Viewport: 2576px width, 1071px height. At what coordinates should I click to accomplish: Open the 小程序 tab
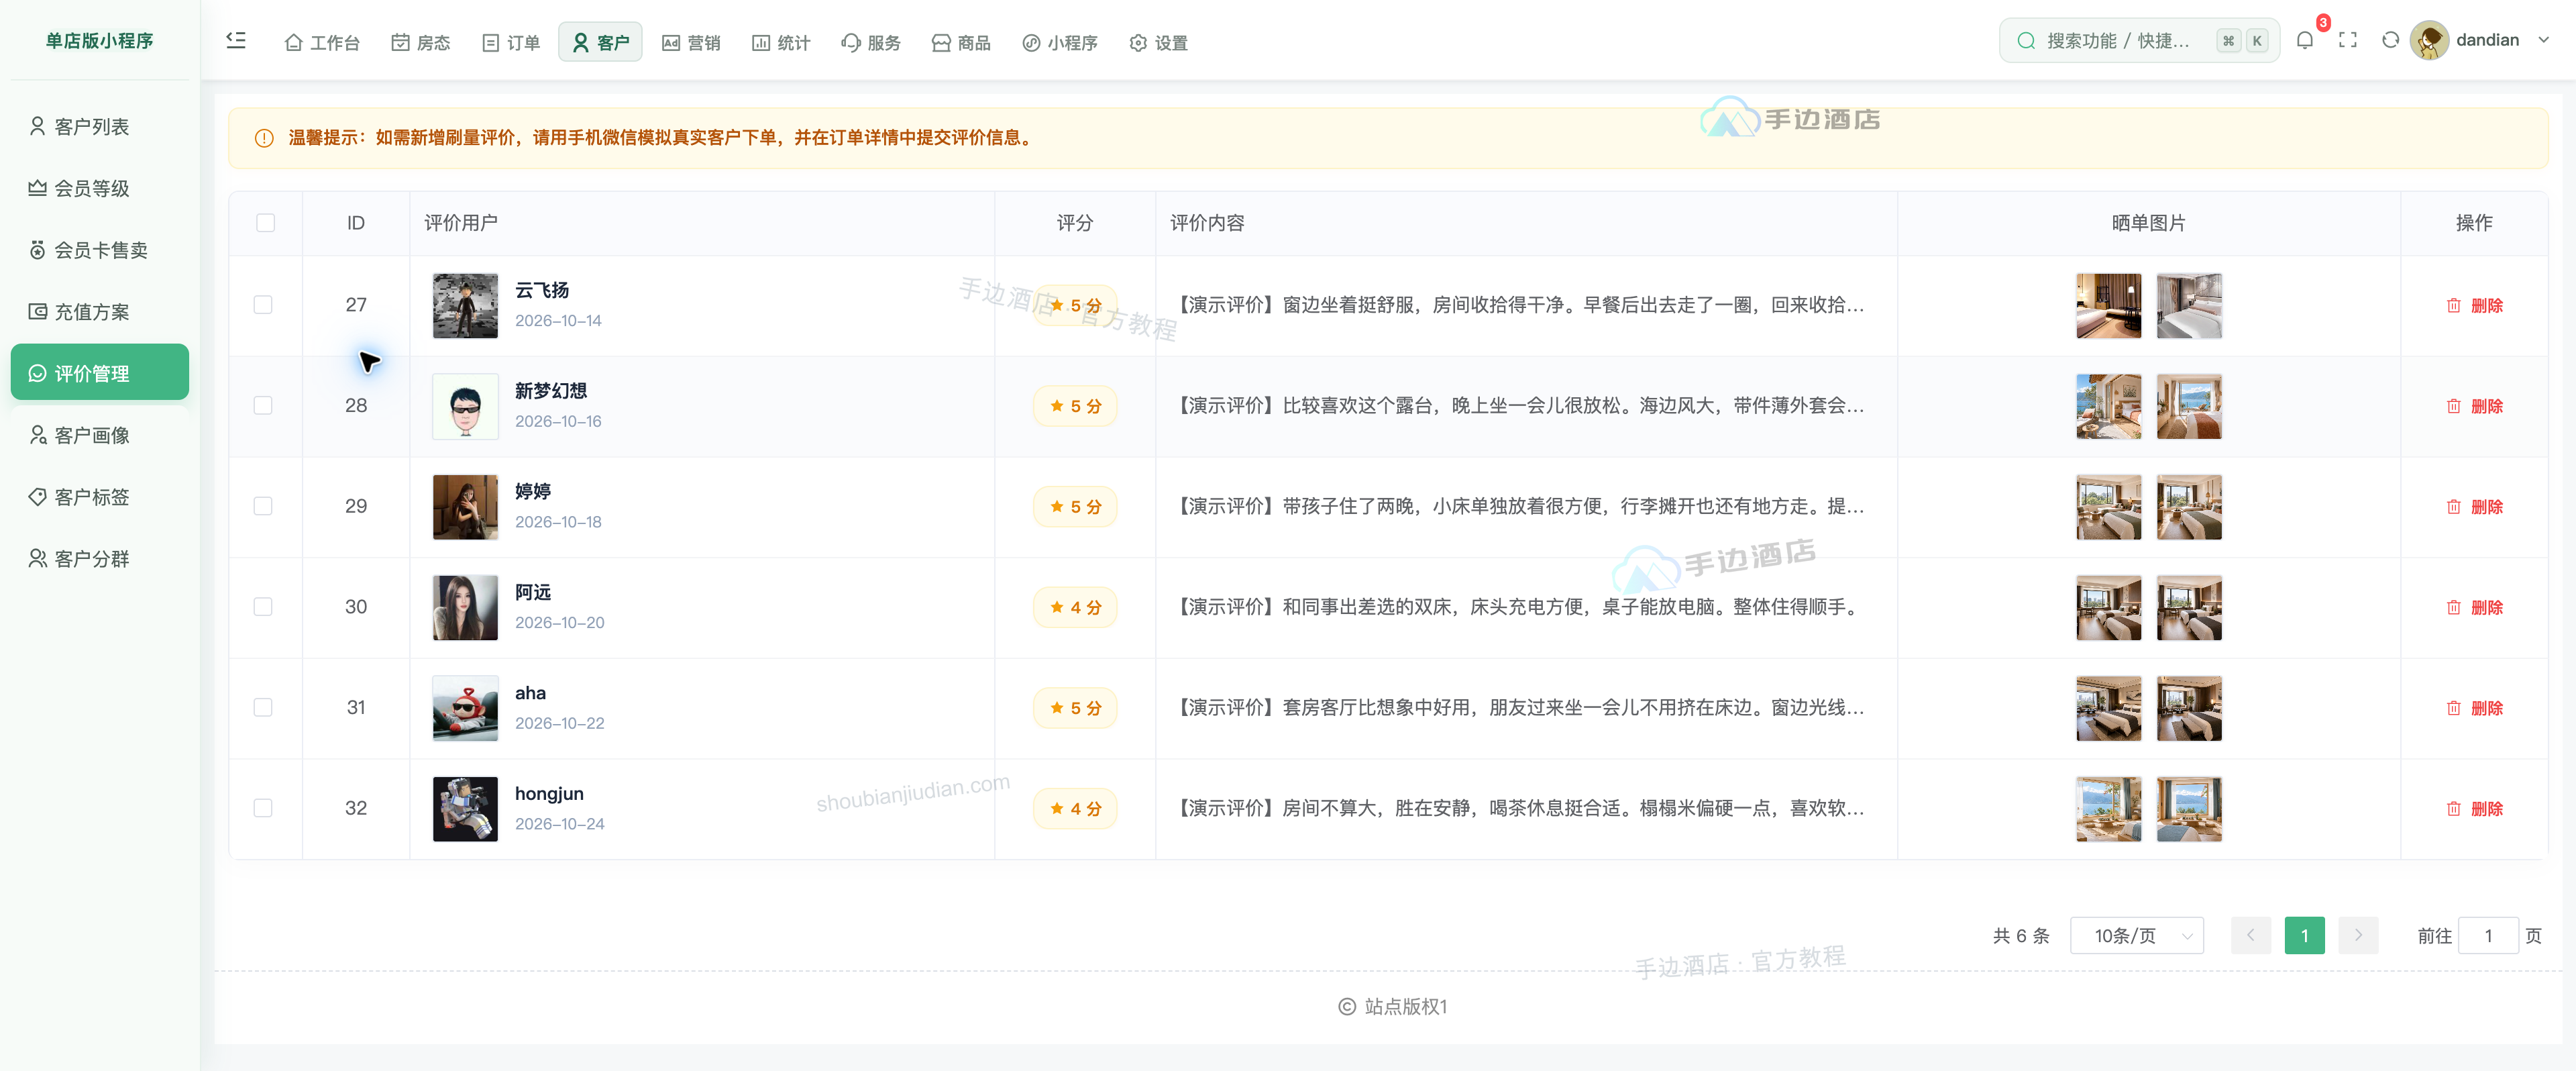click(1060, 42)
